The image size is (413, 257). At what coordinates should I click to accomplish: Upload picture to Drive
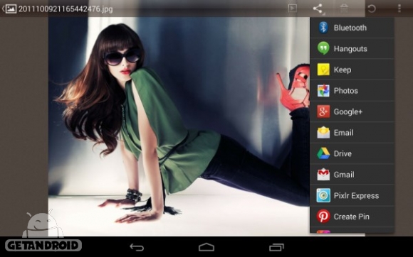pos(352,153)
